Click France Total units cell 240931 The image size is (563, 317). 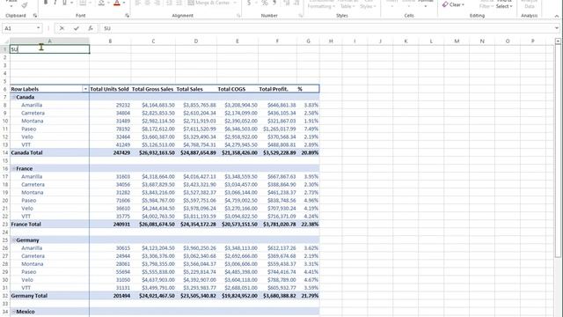(x=110, y=225)
